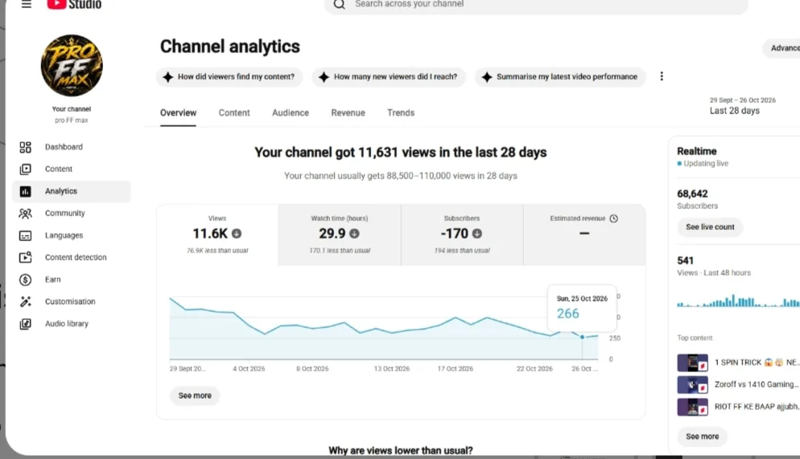Viewport: 800px width, 459px height.
Task: Click the 'Zoroff vs 1410 Gaming' title
Action: pyautogui.click(x=756, y=384)
